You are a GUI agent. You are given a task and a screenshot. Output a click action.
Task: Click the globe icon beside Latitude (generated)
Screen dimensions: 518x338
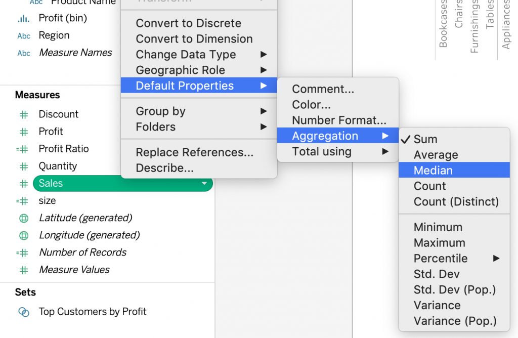point(24,218)
